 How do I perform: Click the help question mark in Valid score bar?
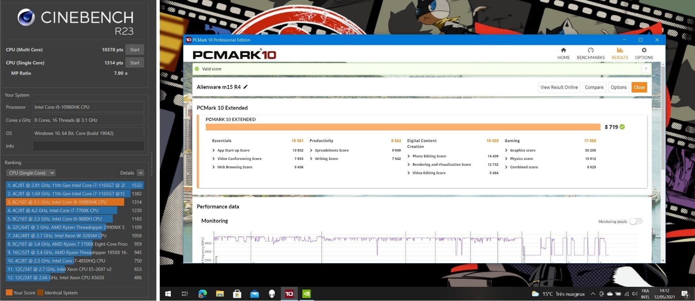coord(645,69)
